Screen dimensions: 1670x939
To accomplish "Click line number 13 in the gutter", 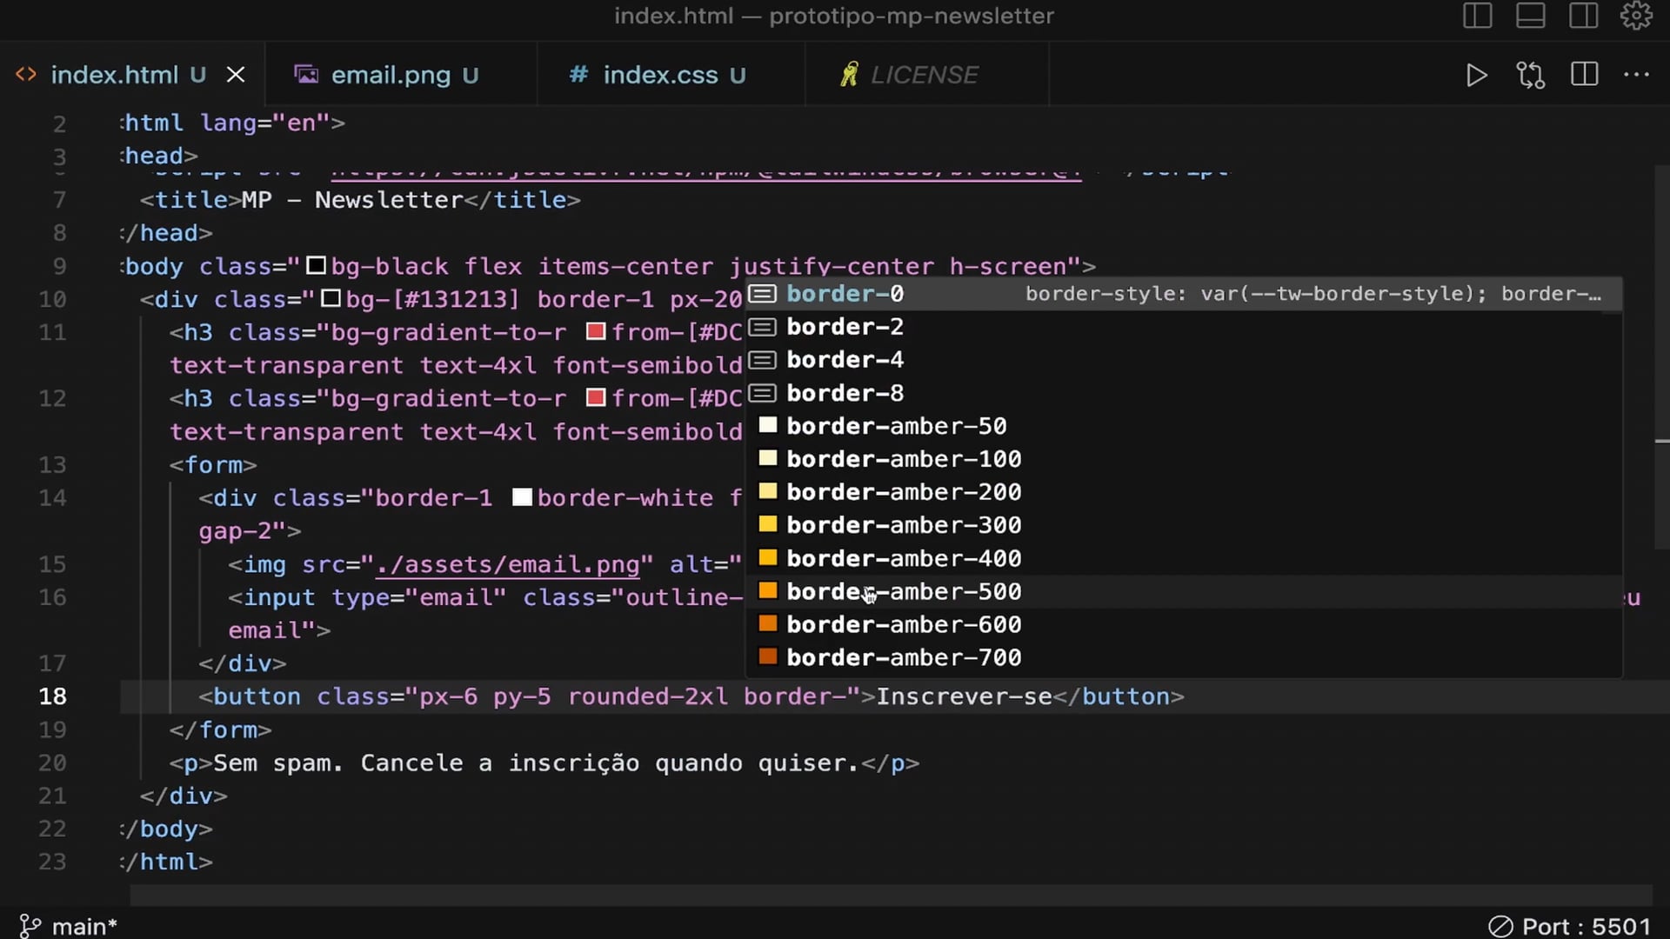I will (x=52, y=465).
